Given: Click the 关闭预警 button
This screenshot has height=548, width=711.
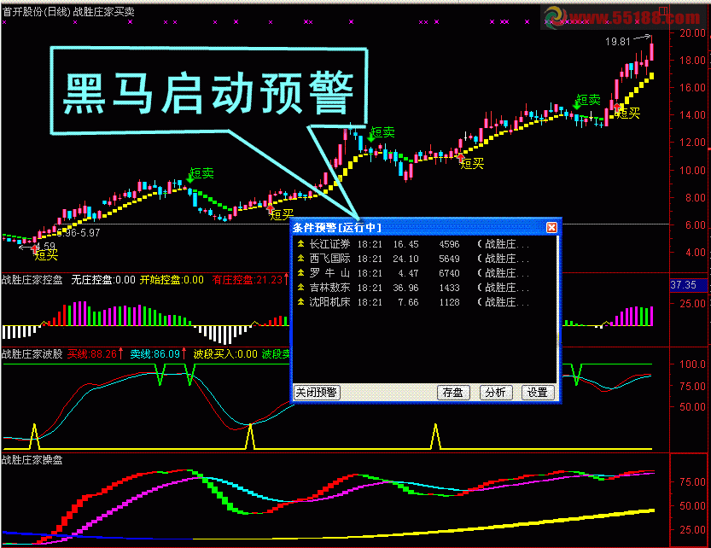Looking at the screenshot, I should [x=316, y=393].
